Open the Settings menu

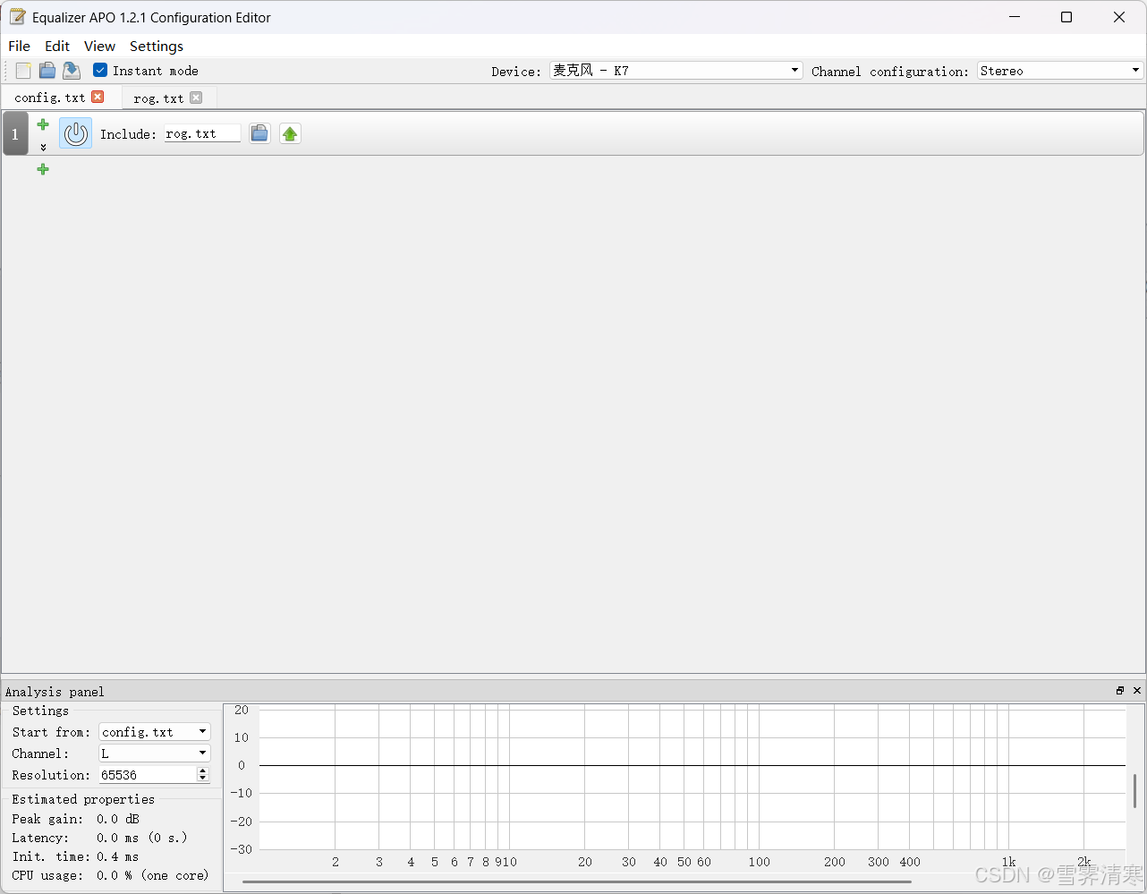click(156, 46)
